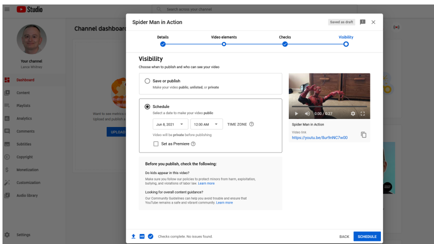Click the TIME ZONE help icon

[252, 124]
